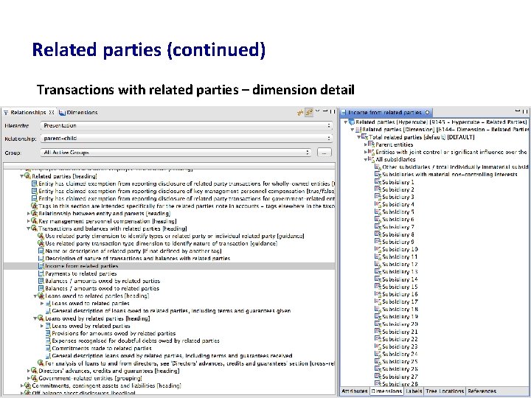Select Entity has claimed exemption for government-related entities row

point(187,199)
